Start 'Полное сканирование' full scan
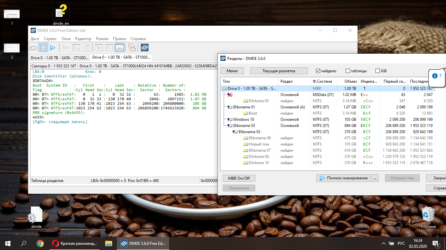Screen dimensions: 446x250 pyautogui.click(x=343, y=178)
